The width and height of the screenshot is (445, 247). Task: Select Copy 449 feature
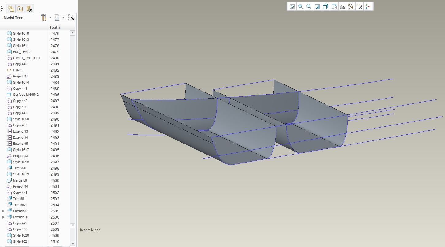(20, 223)
